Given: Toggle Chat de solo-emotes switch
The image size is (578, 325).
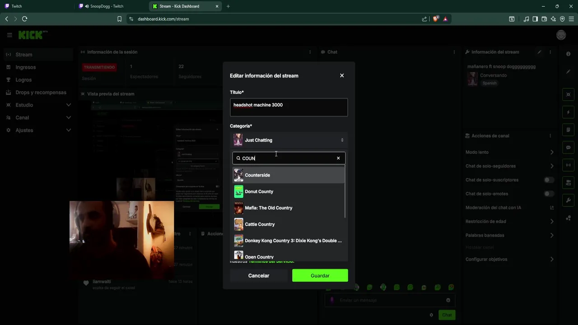Looking at the screenshot, I should coord(549,194).
